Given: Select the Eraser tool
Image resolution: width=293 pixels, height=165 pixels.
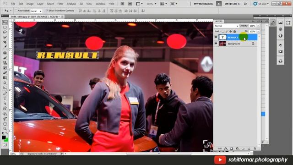Looking at the screenshot, I should [5, 73].
